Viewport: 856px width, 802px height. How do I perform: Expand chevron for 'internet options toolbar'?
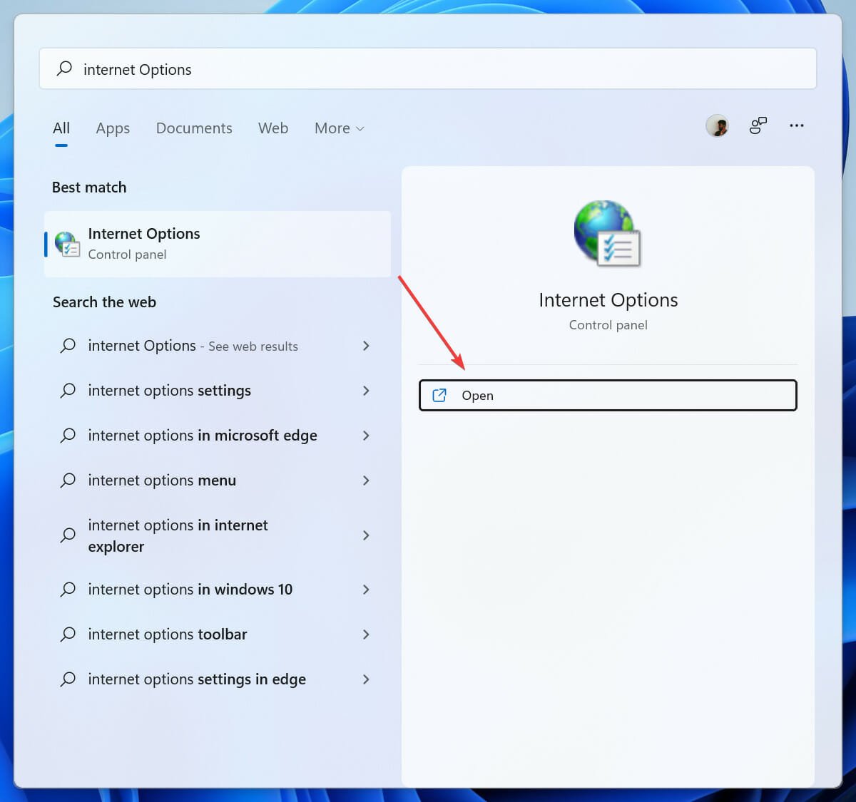point(366,634)
